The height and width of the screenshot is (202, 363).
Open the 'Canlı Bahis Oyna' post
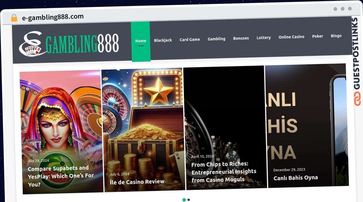click(x=296, y=178)
